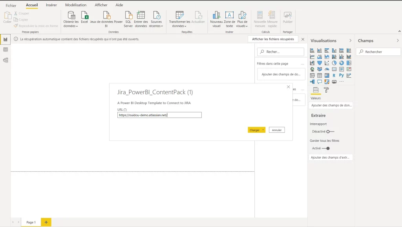Select the Q&A speech bubble visual
The height and width of the screenshot is (227, 402).
(x=320, y=82)
